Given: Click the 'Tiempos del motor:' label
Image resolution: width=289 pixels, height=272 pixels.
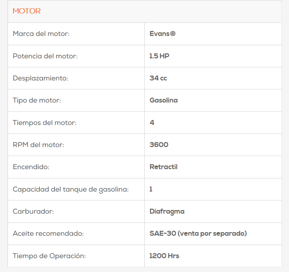Looking at the screenshot, I should coord(44,123).
